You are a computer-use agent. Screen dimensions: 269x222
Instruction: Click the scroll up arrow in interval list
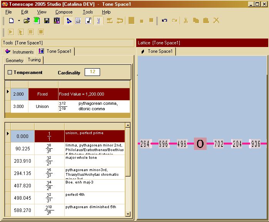click(128, 125)
